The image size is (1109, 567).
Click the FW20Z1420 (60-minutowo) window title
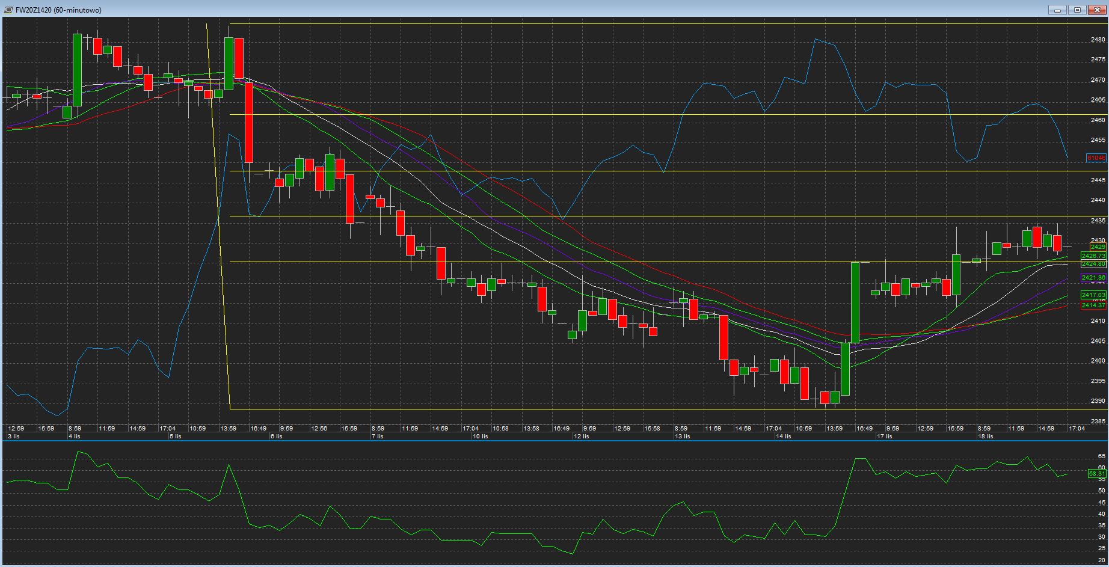click(58, 10)
